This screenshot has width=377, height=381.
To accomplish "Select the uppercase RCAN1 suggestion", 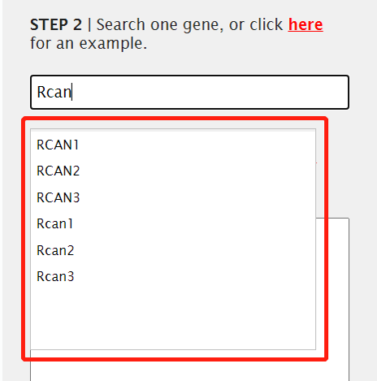I will [x=173, y=145].
